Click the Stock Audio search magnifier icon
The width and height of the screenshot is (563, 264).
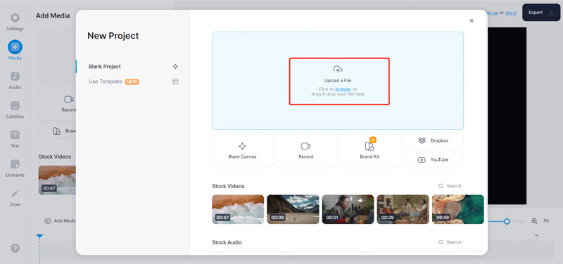(x=441, y=242)
